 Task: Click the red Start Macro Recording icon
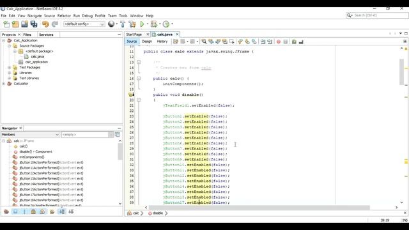[279, 42]
